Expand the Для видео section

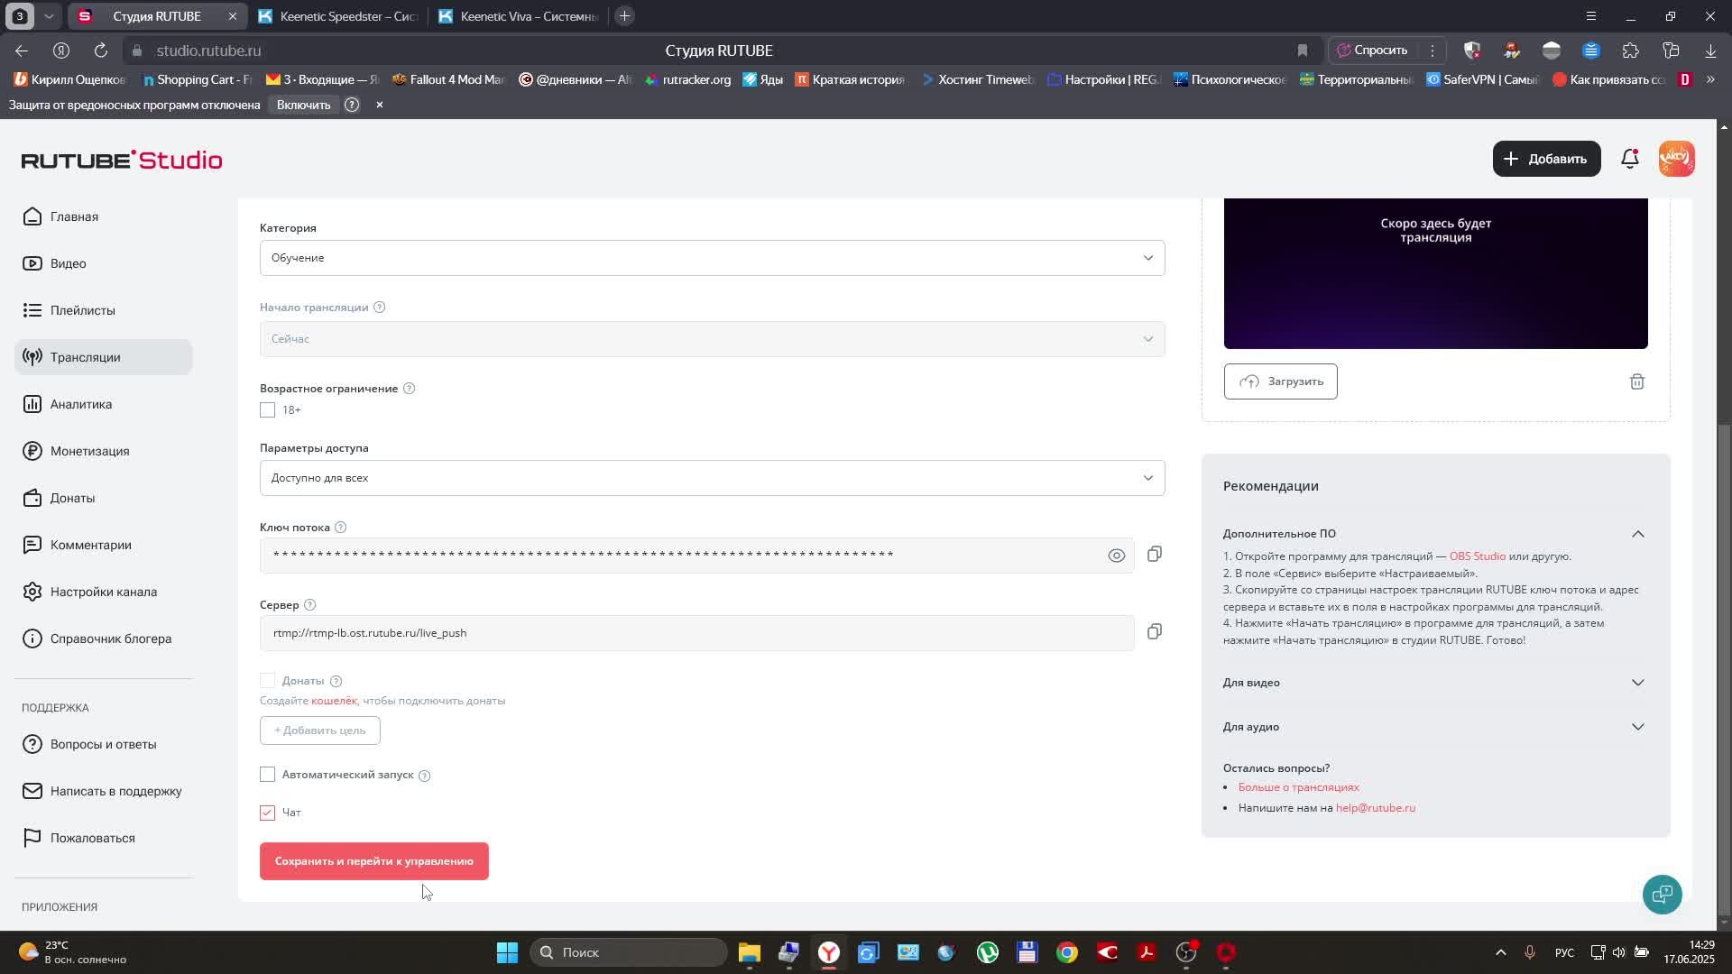click(1637, 683)
